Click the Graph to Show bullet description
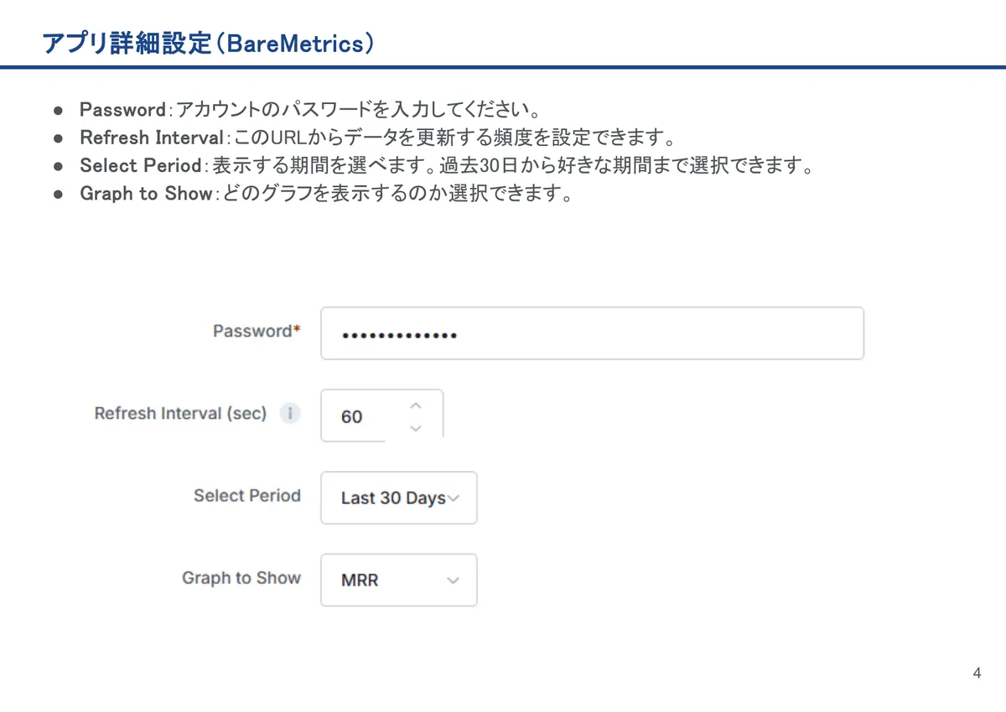The width and height of the screenshot is (1006, 712). pos(326,194)
